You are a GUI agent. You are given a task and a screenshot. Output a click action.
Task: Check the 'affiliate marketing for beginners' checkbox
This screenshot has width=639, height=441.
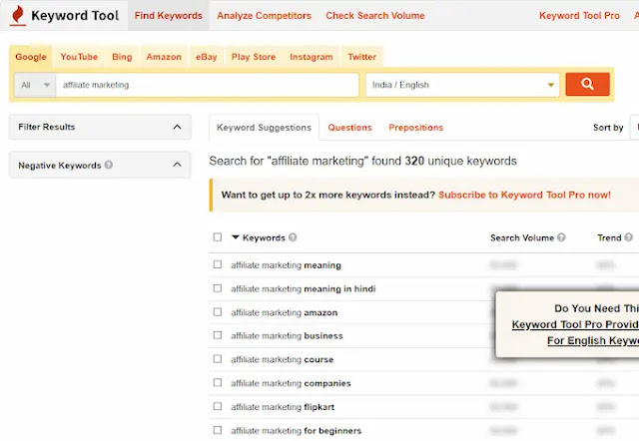coord(218,430)
